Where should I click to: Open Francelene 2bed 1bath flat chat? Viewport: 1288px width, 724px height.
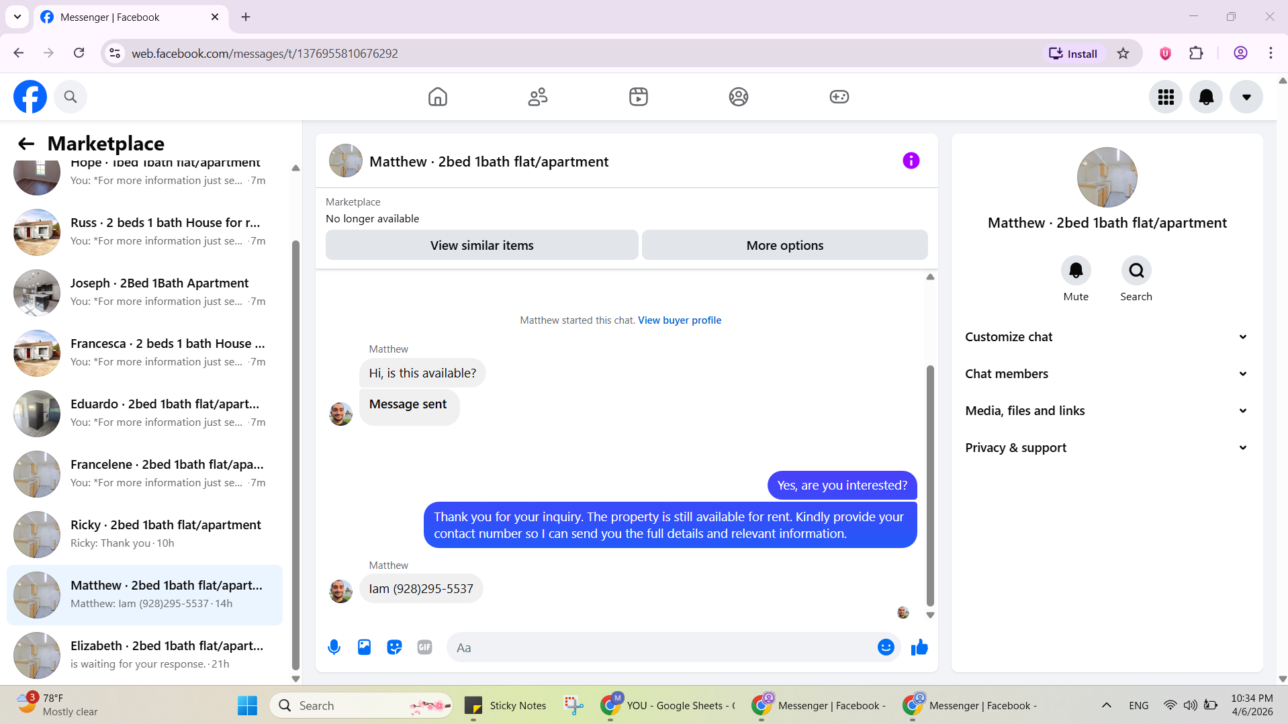point(144,473)
